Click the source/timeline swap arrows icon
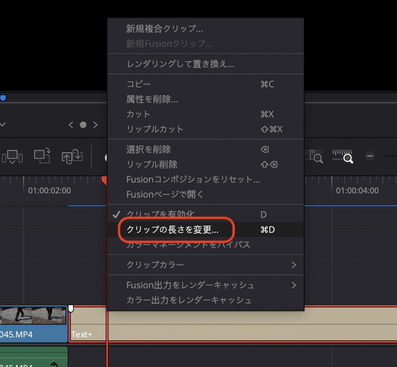This screenshot has height=367, width=397. 71,156
